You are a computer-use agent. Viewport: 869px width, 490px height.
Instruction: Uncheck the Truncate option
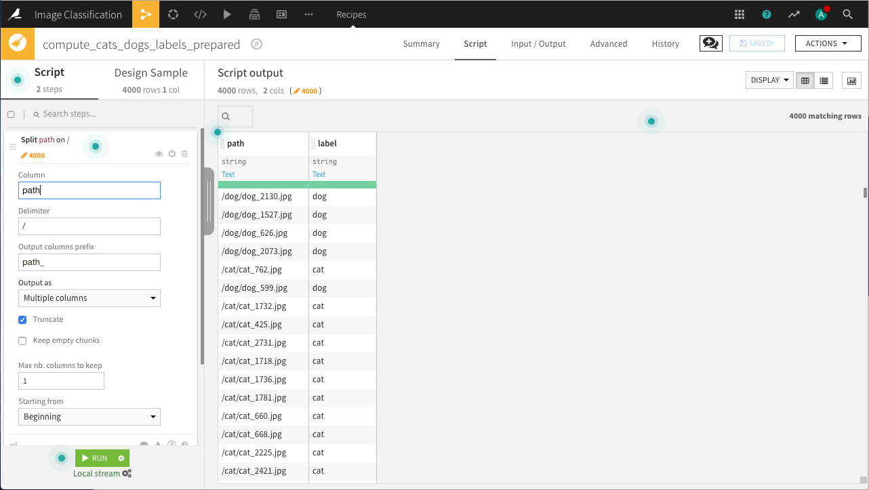click(22, 319)
